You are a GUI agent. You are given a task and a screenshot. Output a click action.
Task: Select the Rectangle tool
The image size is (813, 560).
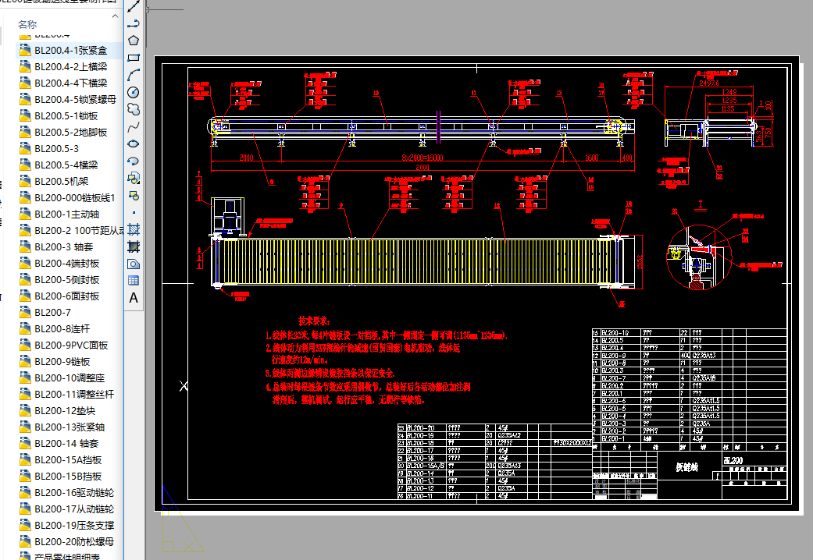(134, 58)
